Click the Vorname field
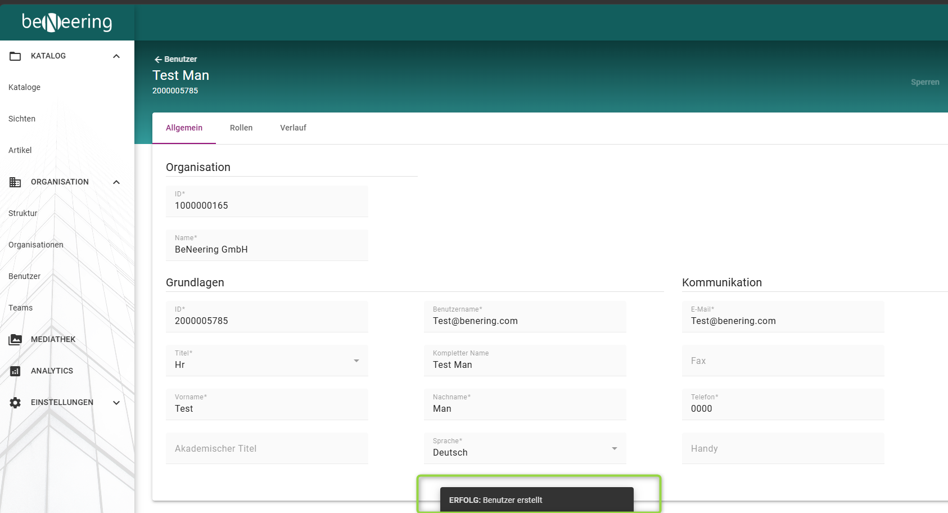Image resolution: width=948 pixels, height=513 pixels. pyautogui.click(x=267, y=404)
